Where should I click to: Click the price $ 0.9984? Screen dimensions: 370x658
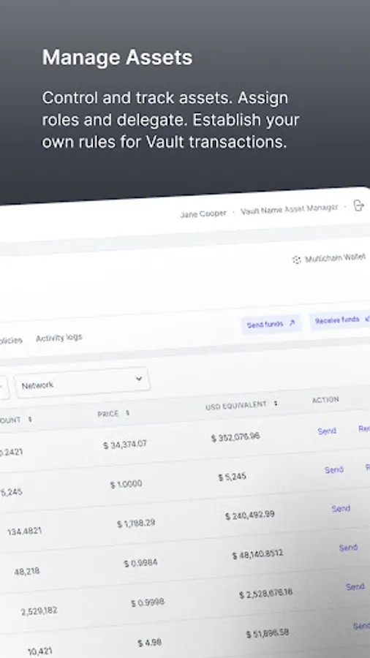141,563
